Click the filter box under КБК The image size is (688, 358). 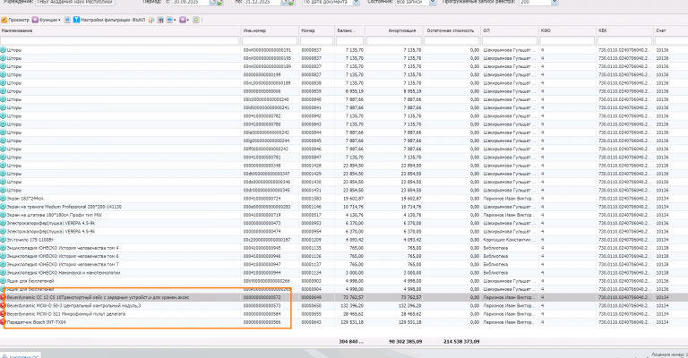(x=624, y=41)
